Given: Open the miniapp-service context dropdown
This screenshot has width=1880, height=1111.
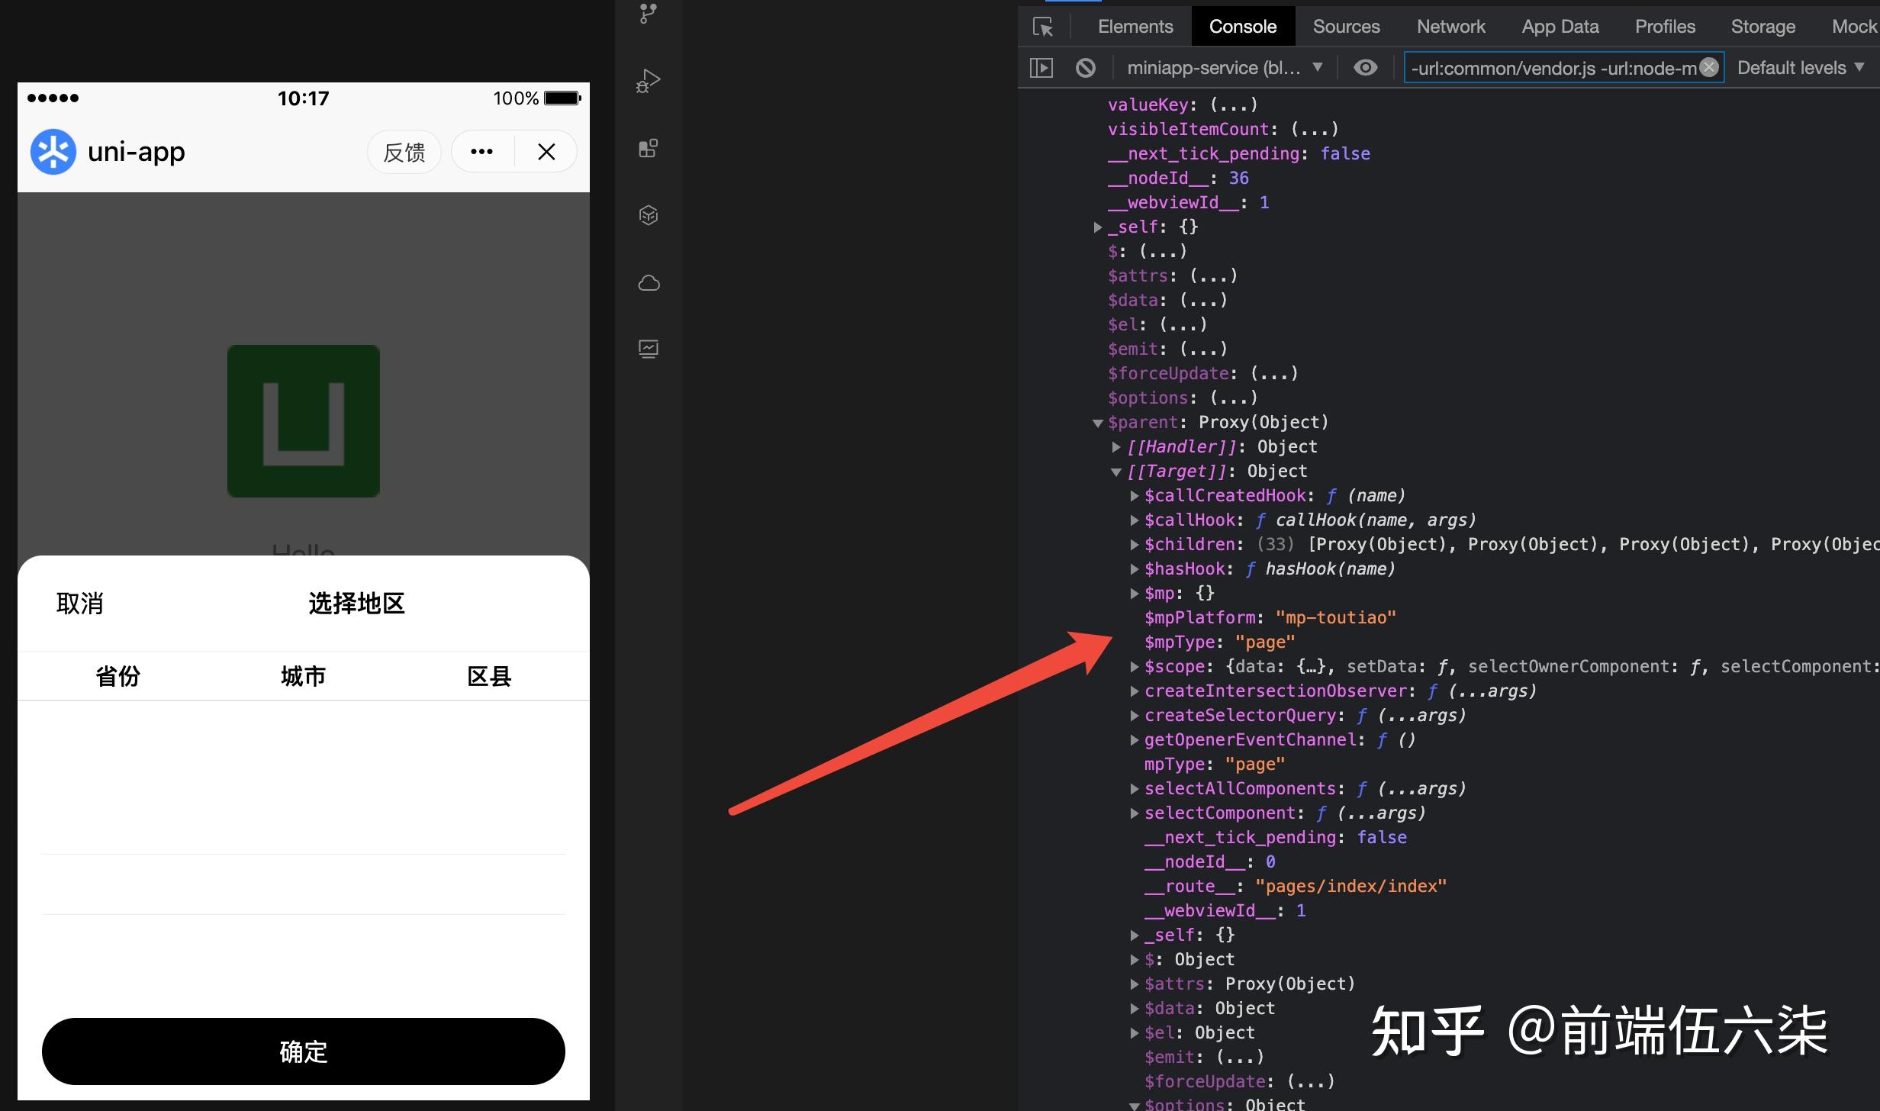Looking at the screenshot, I should click(x=1225, y=68).
